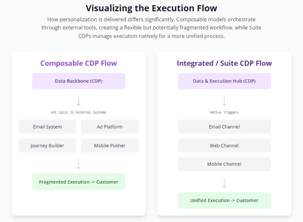
Task: Select the Email Channel block
Action: tap(224, 127)
